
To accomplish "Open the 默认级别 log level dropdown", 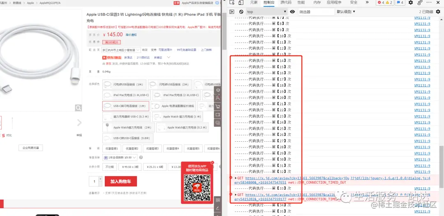I will [x=346, y=11].
